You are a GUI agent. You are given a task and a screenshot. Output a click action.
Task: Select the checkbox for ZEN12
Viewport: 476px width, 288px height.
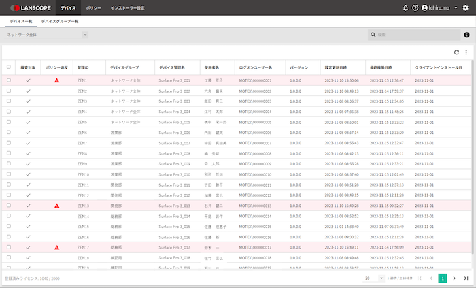click(8, 195)
